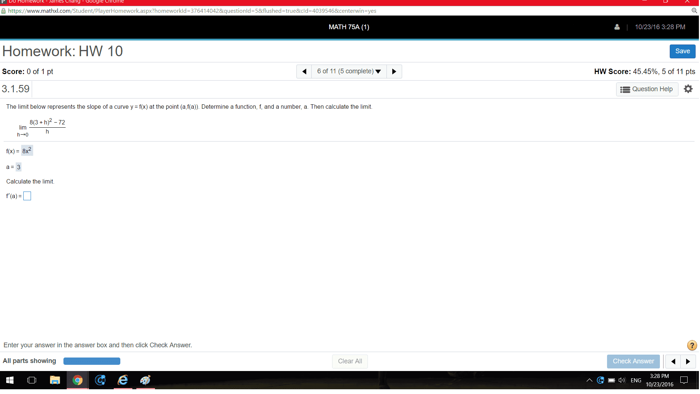
Task: Click Check Answer button
Action: coord(633,361)
